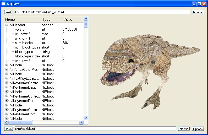
Task: Click the horizontal scrollbar thumb
Action: pos(20,122)
